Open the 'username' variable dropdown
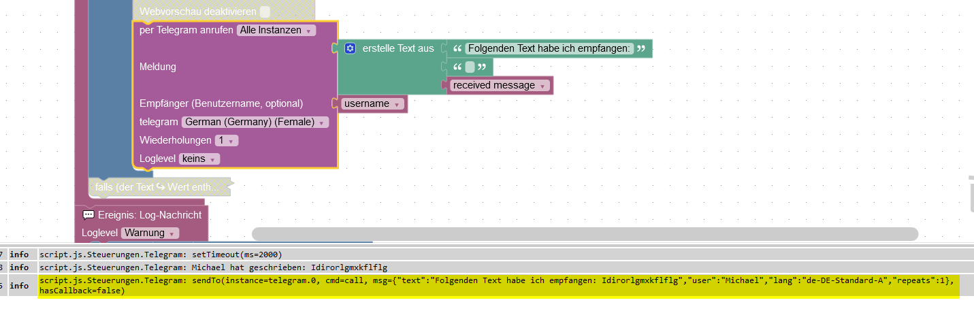This screenshot has height=328, width=974. [372, 103]
